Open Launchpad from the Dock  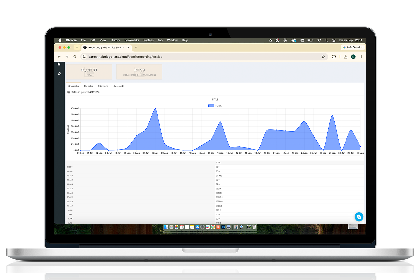[x=171, y=227]
